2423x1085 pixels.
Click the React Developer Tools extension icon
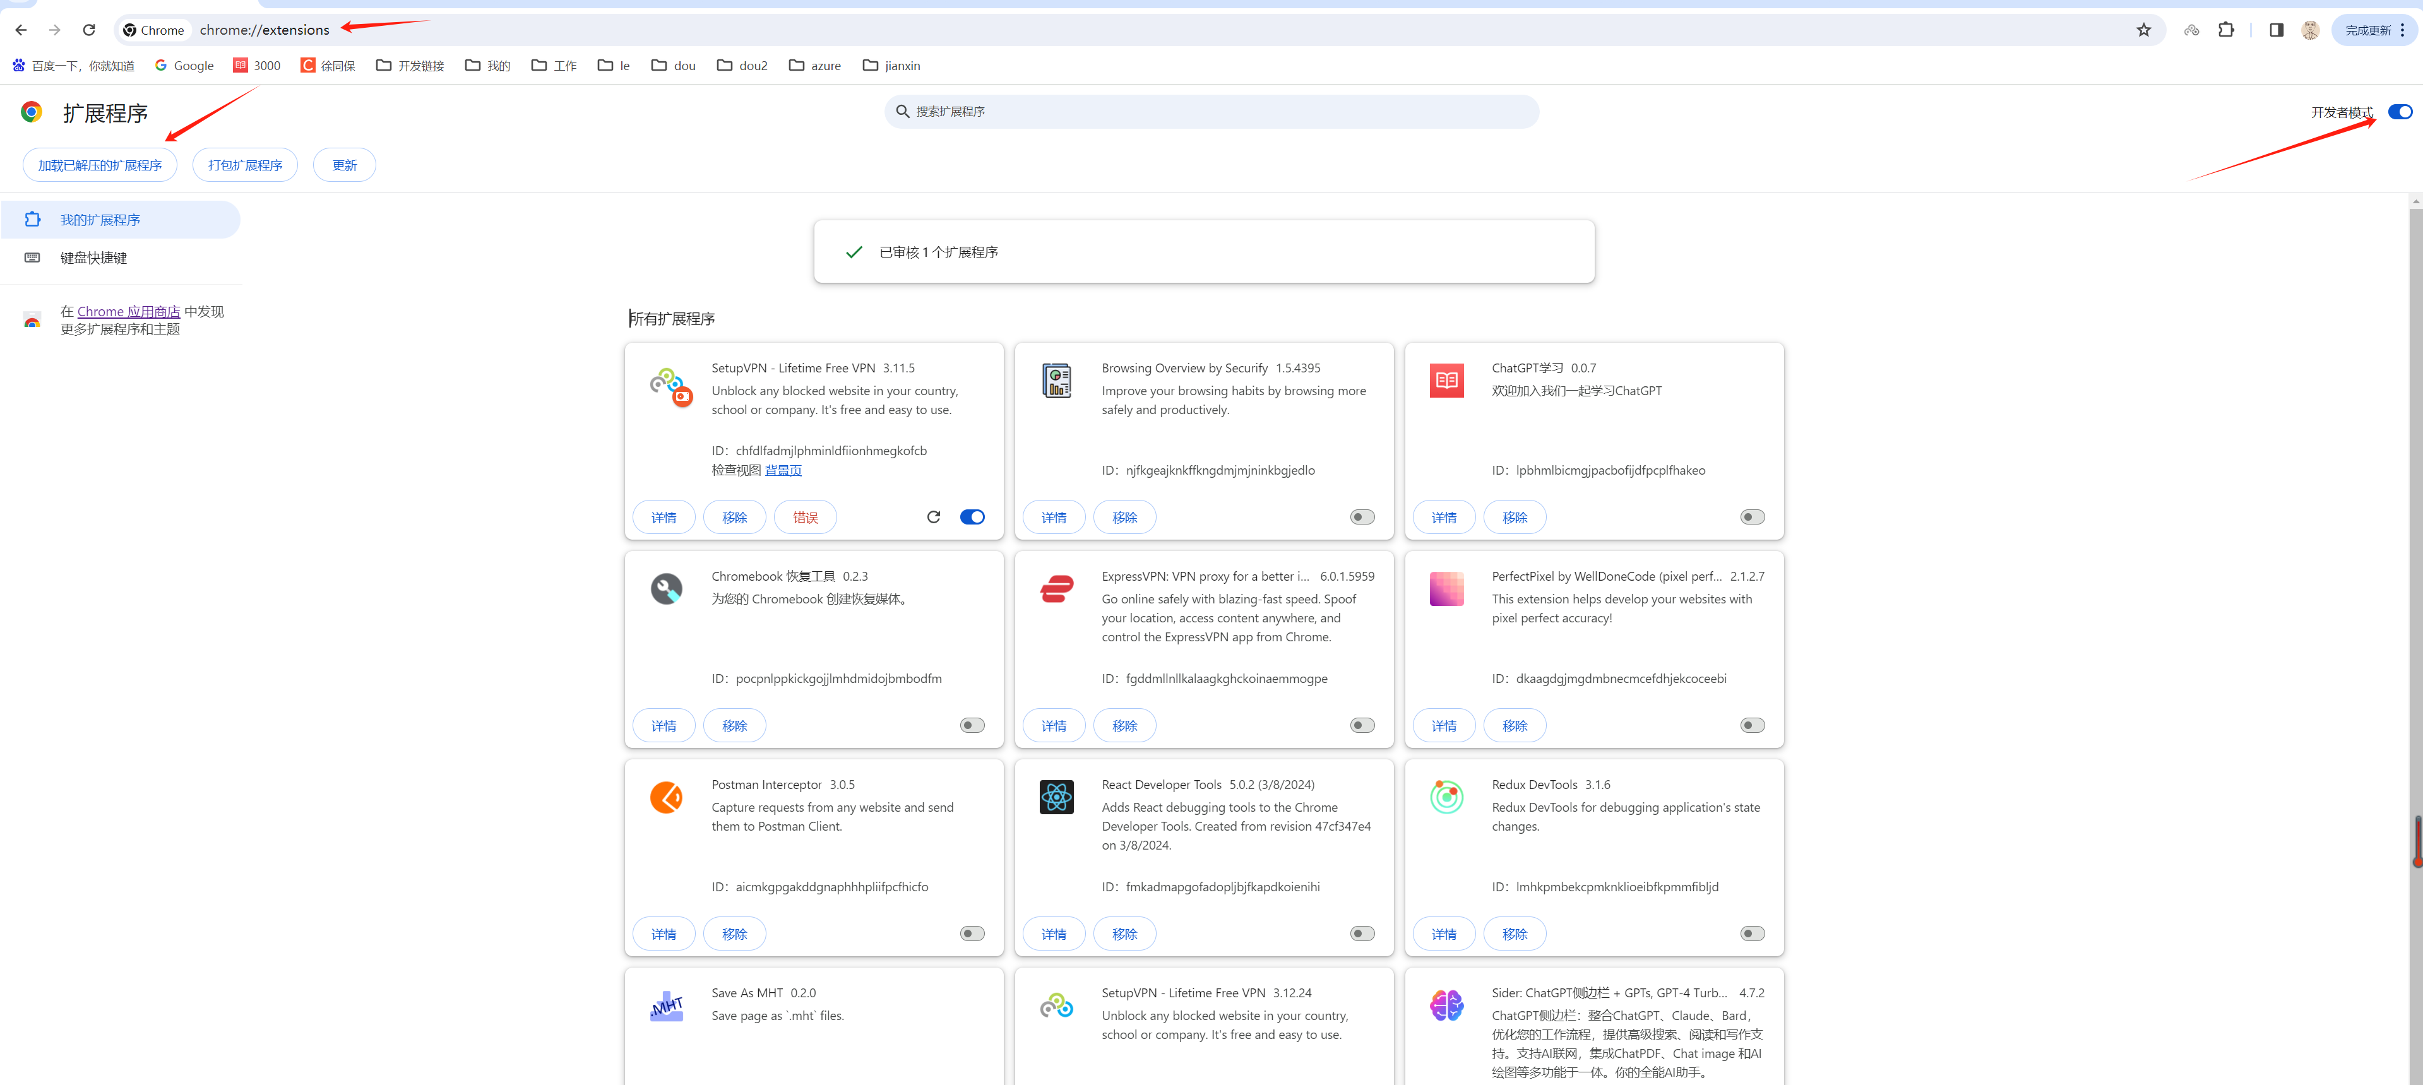(1056, 797)
